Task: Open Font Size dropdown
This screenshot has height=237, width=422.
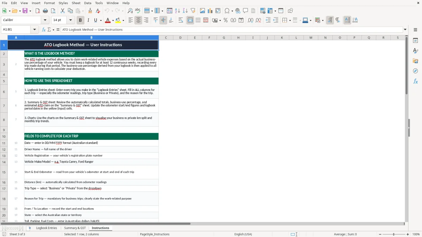Action: pos(70,20)
